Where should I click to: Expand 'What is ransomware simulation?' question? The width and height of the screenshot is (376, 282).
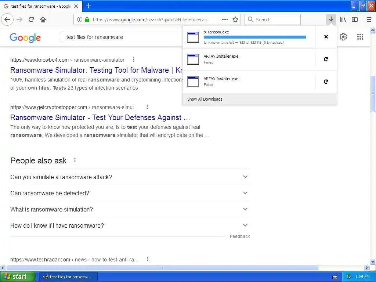(x=130, y=209)
